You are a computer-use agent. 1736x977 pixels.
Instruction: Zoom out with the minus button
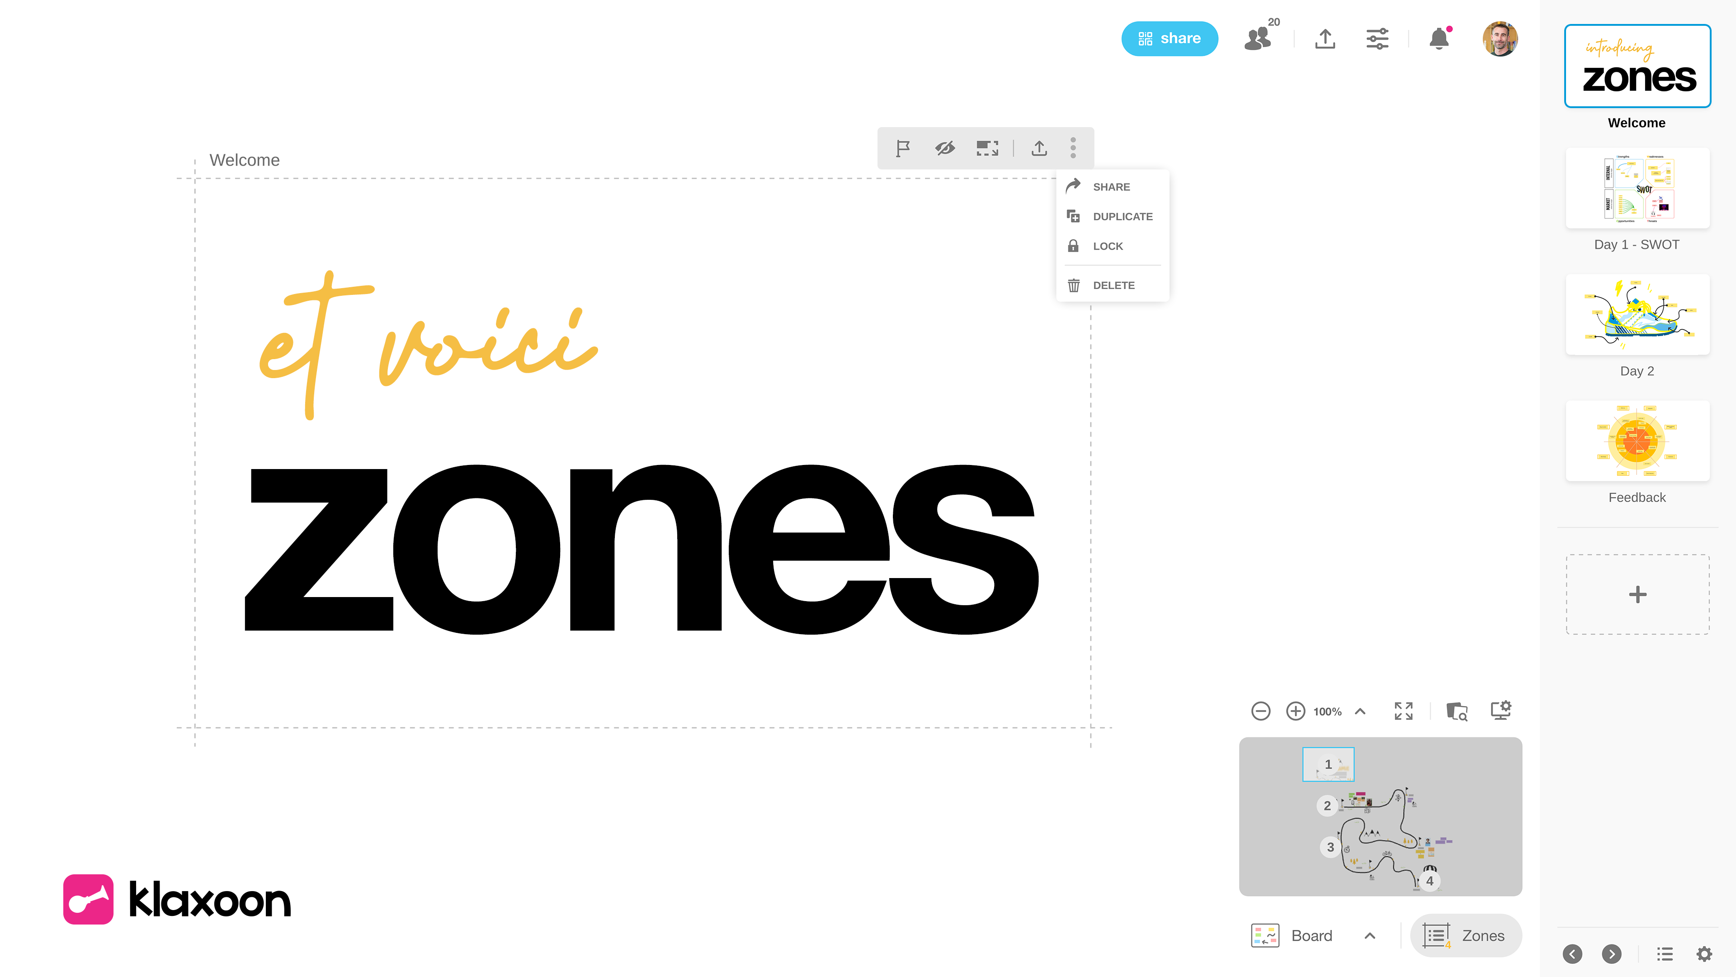pos(1260,711)
